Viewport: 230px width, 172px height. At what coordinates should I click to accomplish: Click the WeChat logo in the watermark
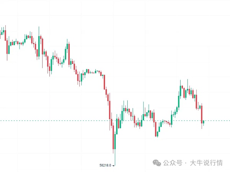click(x=158, y=163)
